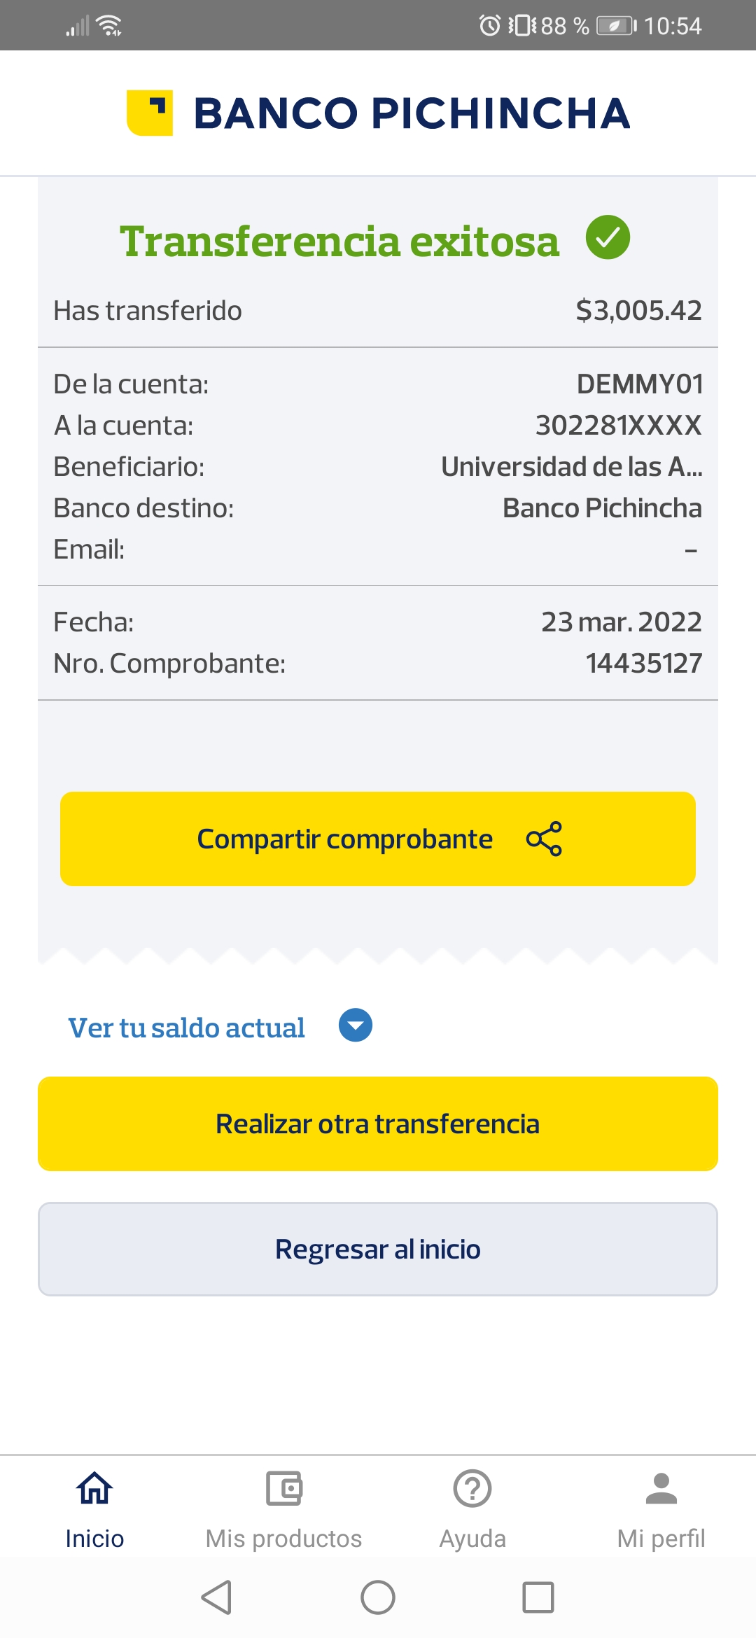Tap Regresar al inicio button

coord(378,1249)
